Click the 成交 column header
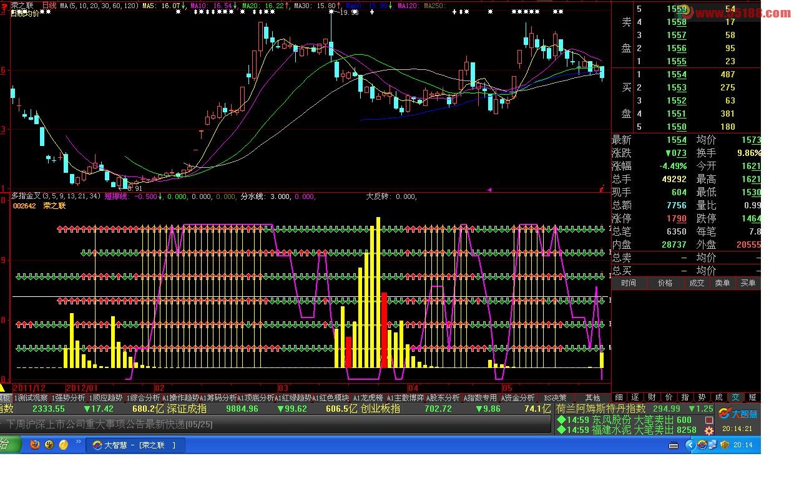This screenshot has height=499, width=799. pyautogui.click(x=696, y=283)
